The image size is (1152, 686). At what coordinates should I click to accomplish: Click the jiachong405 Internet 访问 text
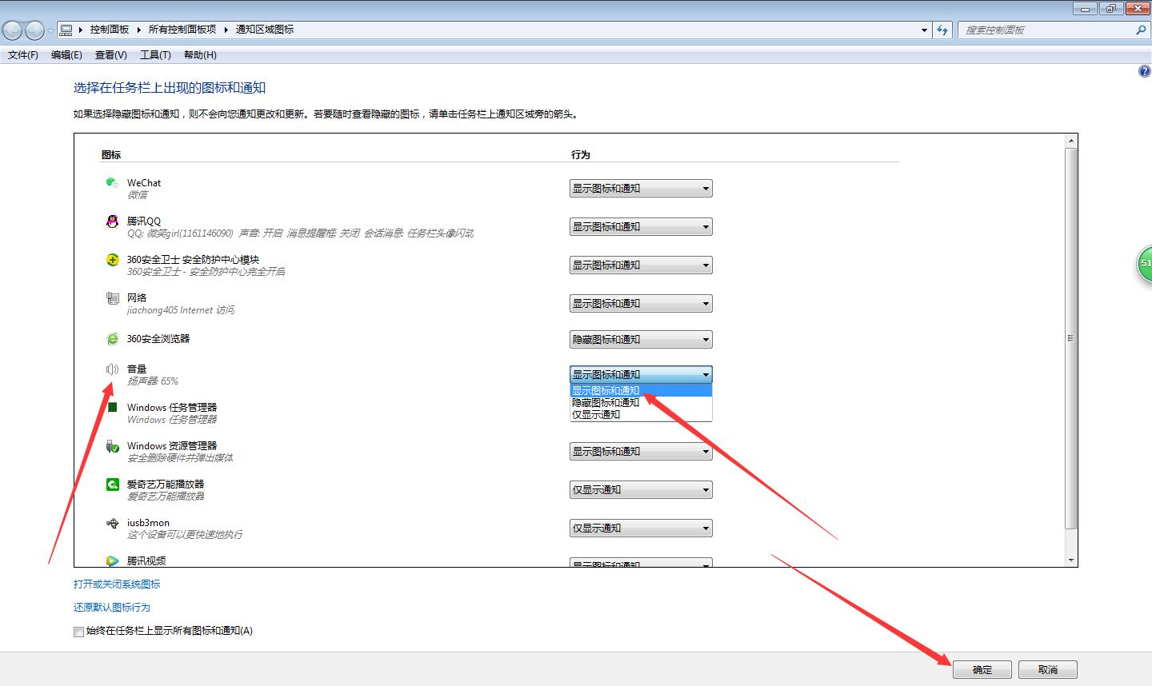pyautogui.click(x=181, y=310)
